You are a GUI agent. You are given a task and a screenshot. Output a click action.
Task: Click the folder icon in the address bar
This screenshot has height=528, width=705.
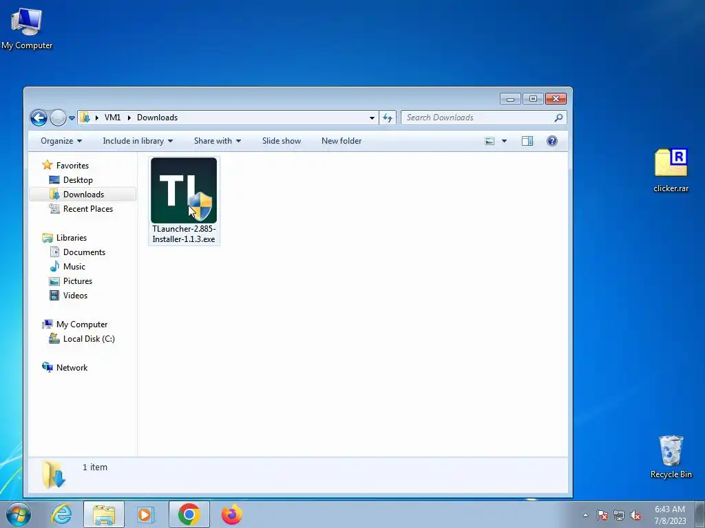(85, 118)
